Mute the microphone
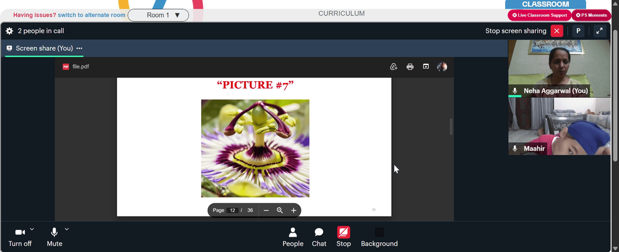619x252 pixels. (x=54, y=237)
